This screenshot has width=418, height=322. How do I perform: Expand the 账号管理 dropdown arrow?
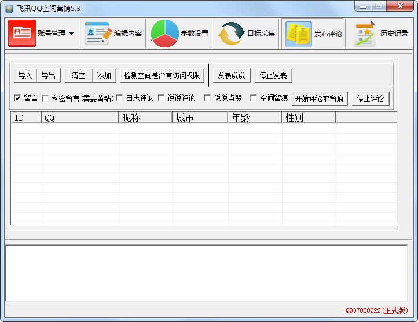[71, 34]
